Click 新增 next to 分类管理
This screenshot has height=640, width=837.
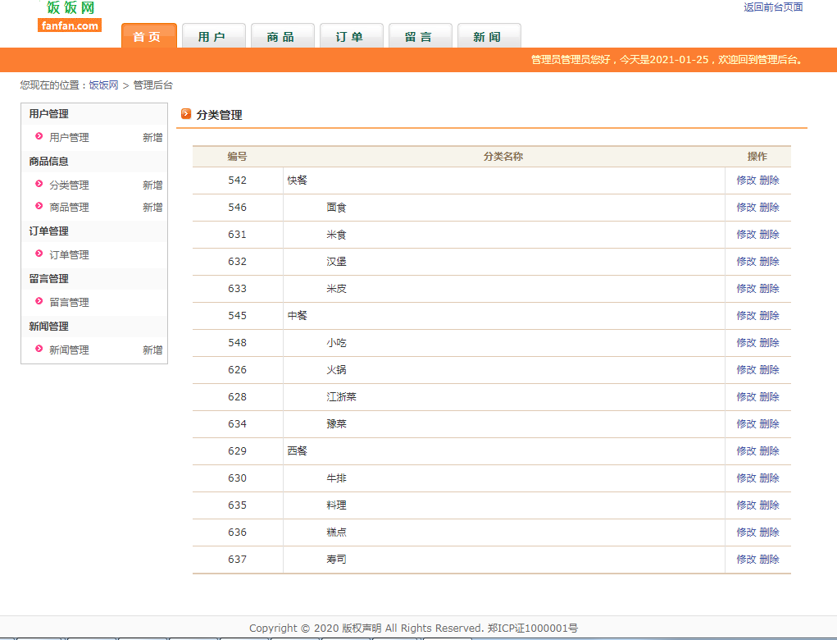pos(152,185)
